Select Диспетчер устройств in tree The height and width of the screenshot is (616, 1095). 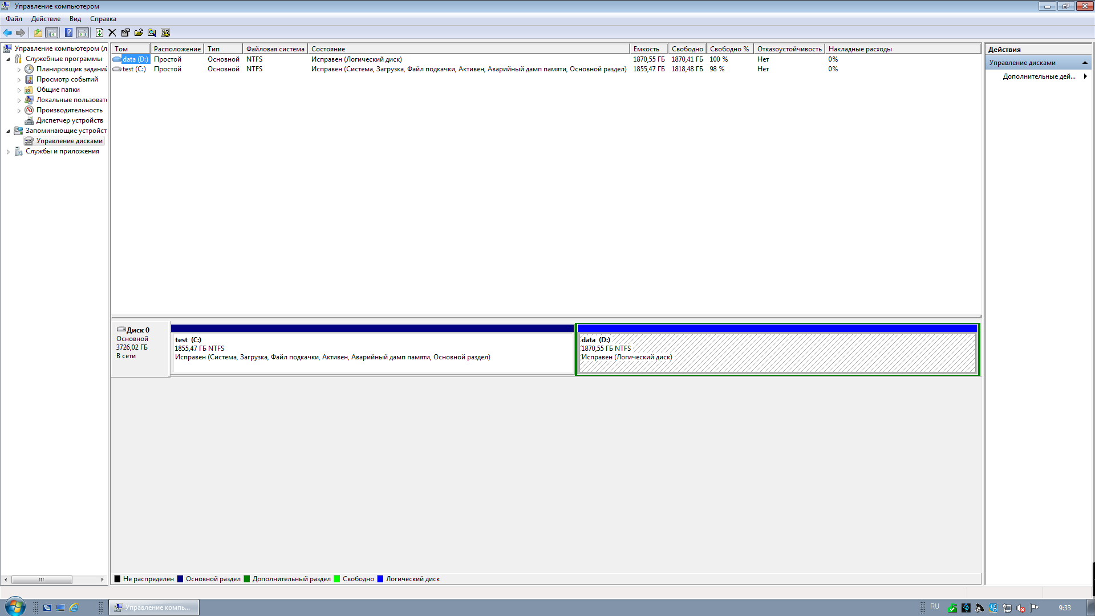point(69,120)
